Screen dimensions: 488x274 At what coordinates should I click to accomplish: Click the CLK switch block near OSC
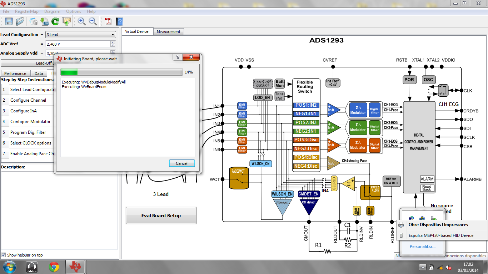(x=443, y=90)
